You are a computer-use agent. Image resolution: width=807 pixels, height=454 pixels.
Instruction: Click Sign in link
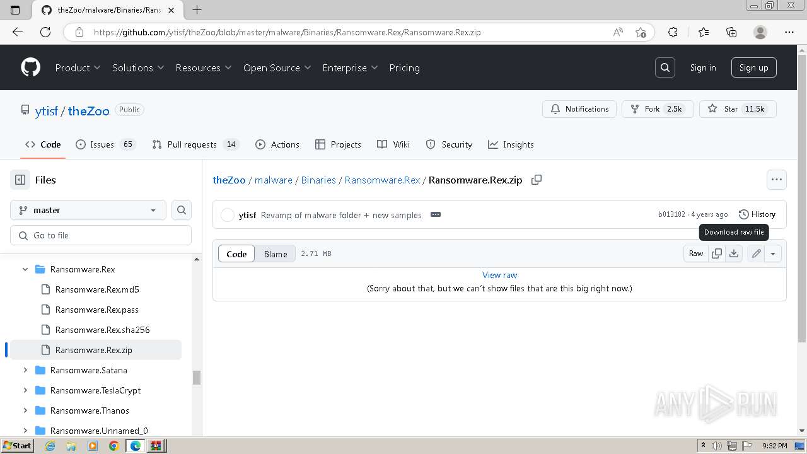pos(703,67)
